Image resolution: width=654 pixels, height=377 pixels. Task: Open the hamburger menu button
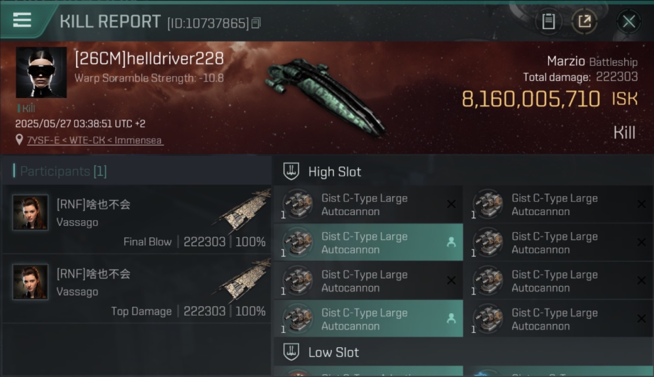pos(22,21)
